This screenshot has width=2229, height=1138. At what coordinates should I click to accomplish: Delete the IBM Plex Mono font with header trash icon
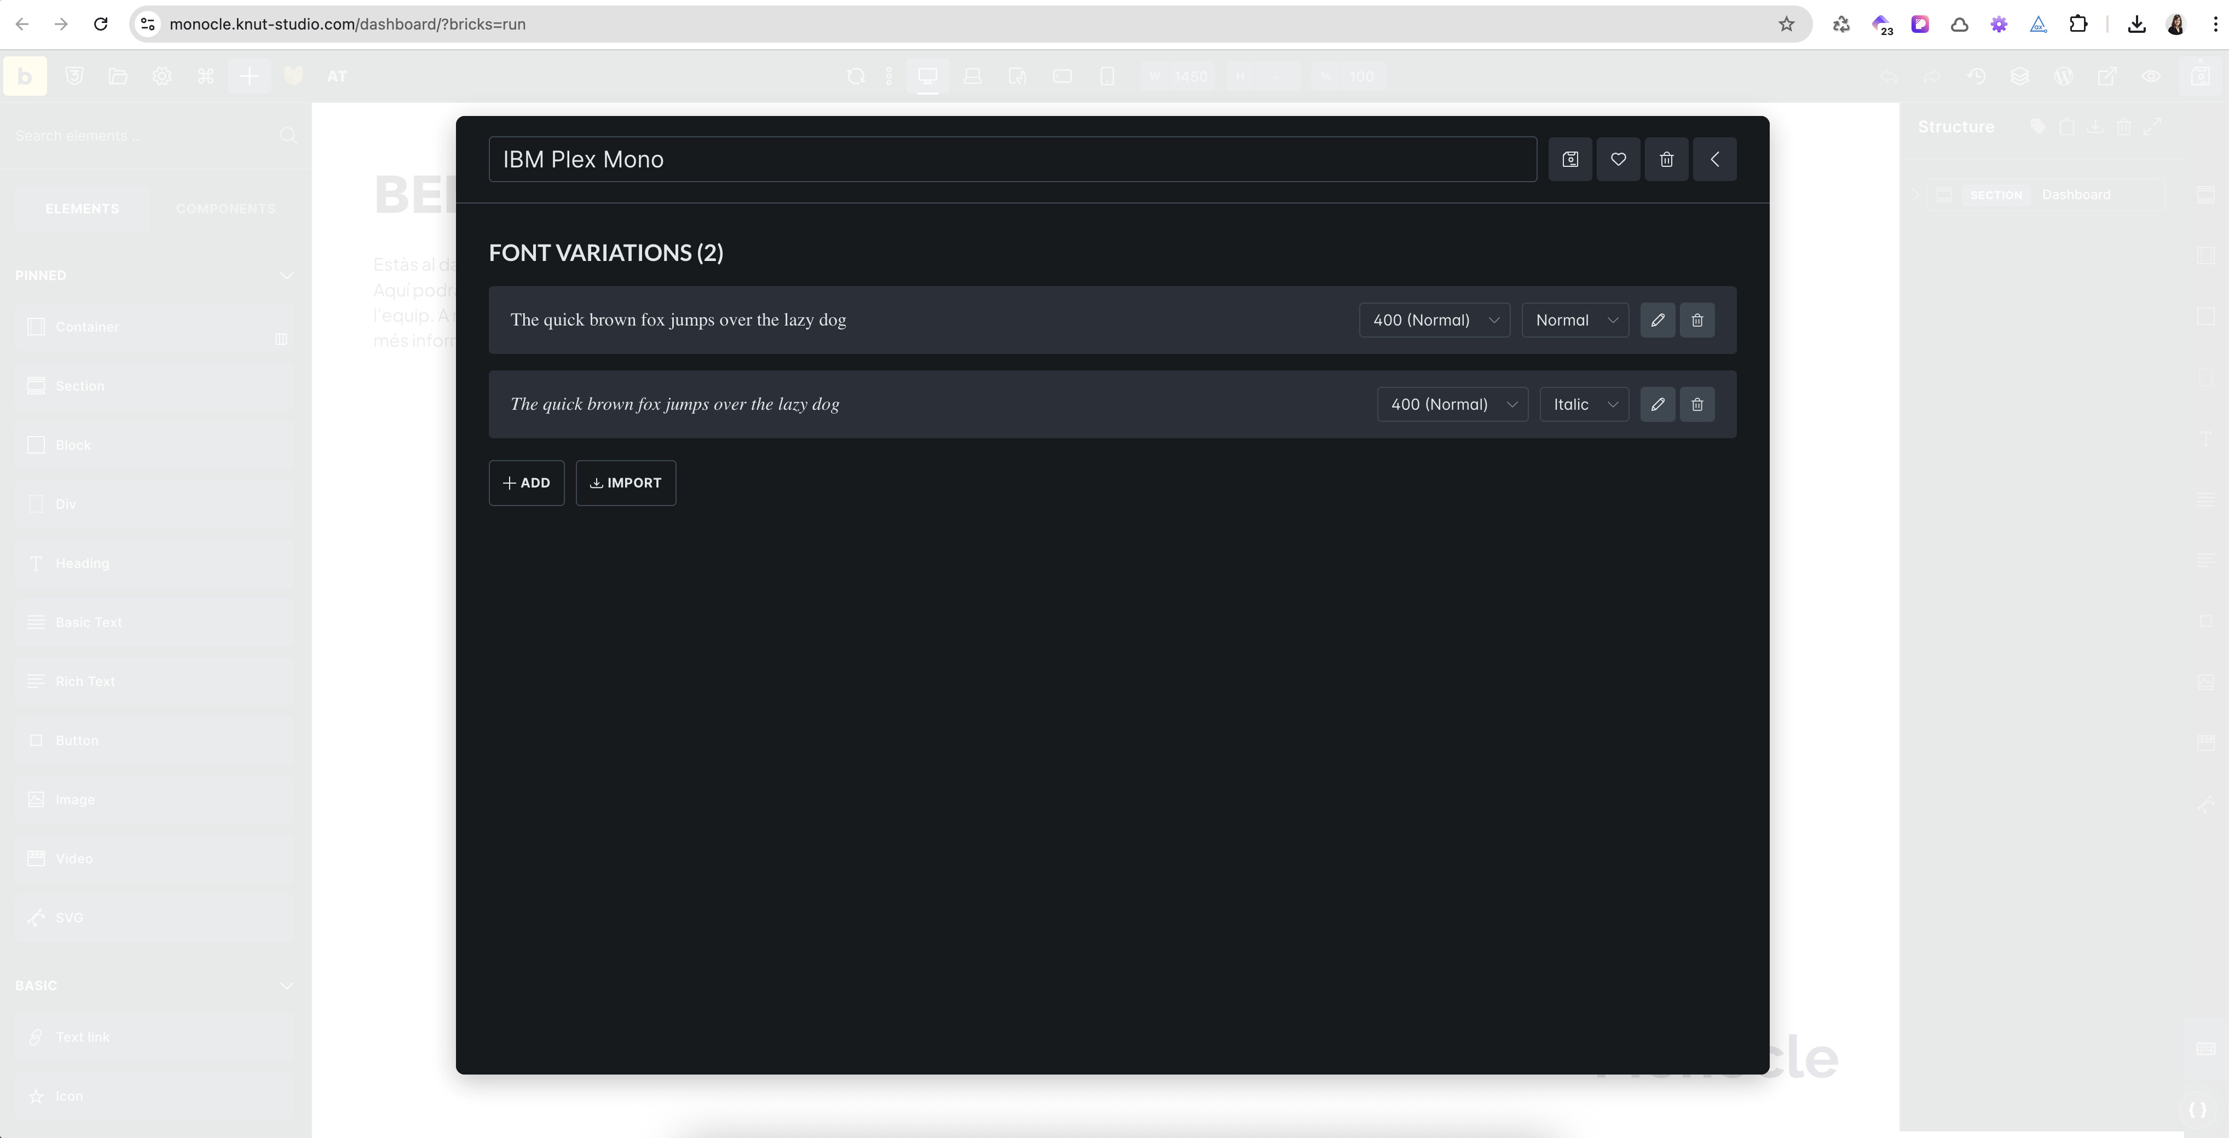point(1667,159)
